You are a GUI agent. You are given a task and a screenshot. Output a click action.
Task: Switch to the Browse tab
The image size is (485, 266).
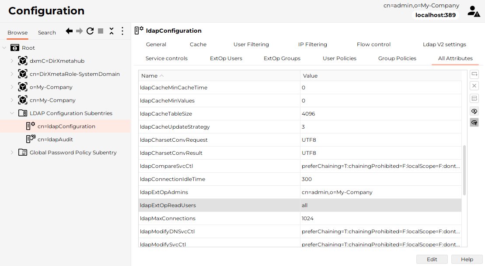click(x=17, y=32)
